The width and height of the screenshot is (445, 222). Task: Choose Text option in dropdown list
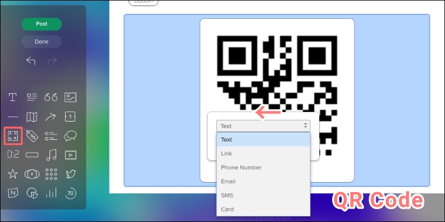263,140
